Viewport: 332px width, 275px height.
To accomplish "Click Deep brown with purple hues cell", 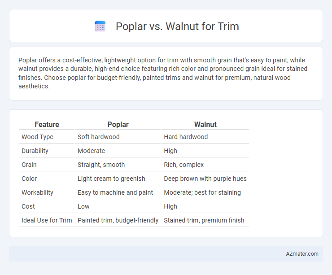I will tap(205, 179).
